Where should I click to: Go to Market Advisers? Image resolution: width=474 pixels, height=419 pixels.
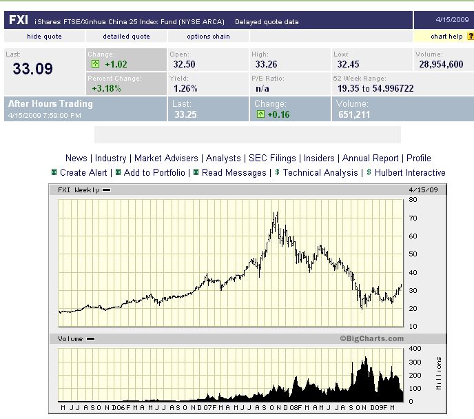166,158
